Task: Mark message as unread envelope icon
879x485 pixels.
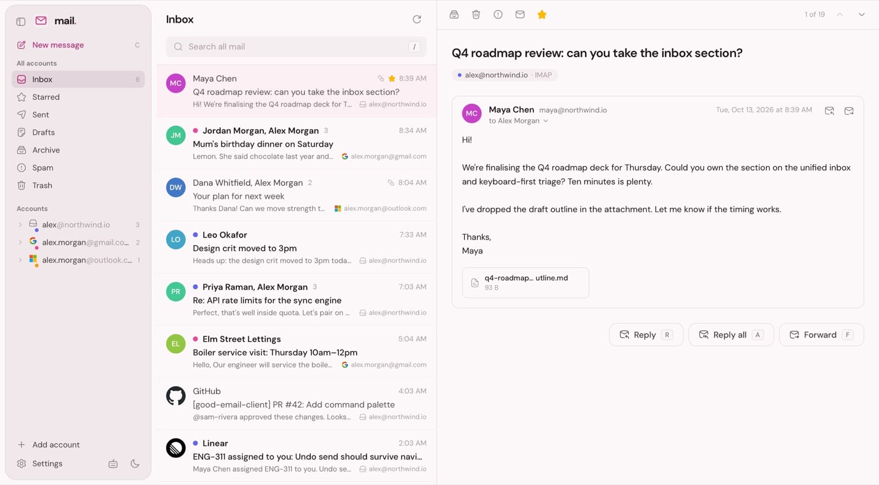Action: [520, 14]
